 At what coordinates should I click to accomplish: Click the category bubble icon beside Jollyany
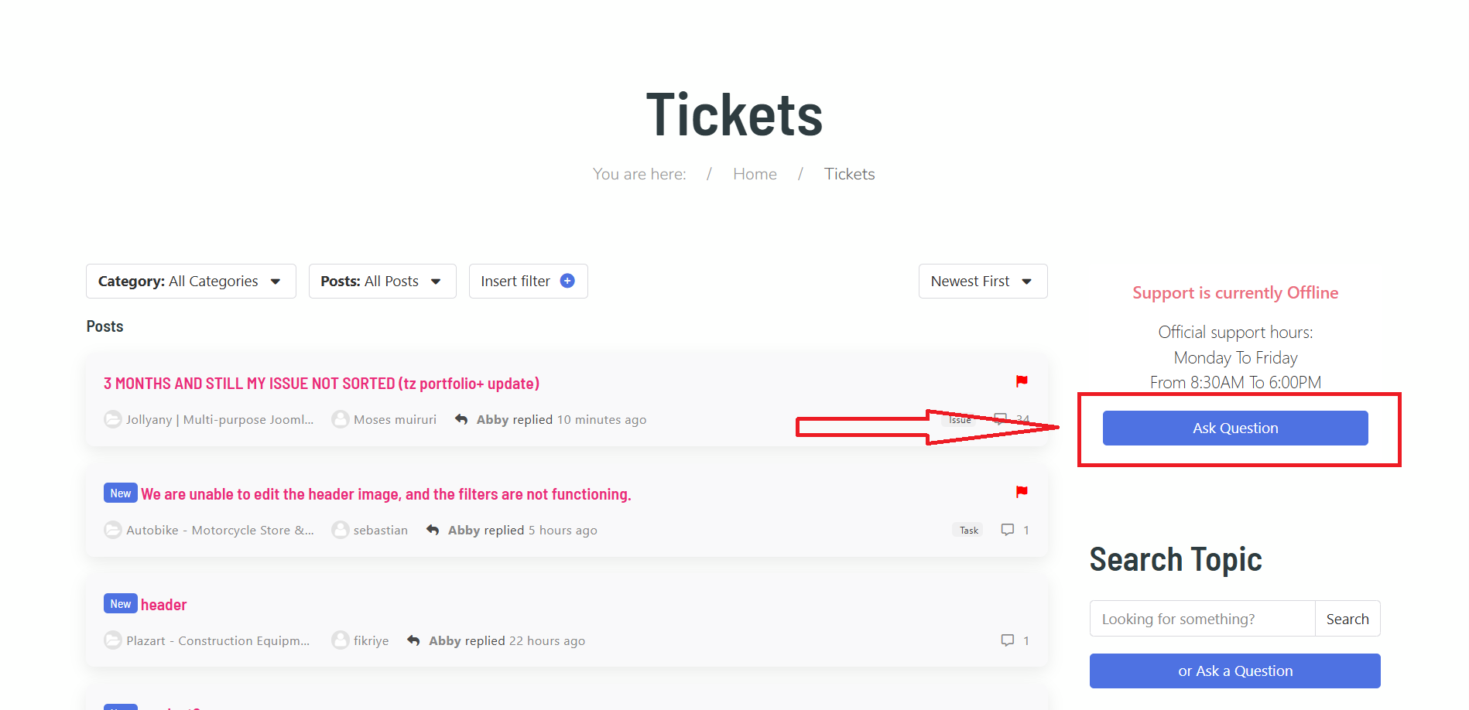[113, 419]
